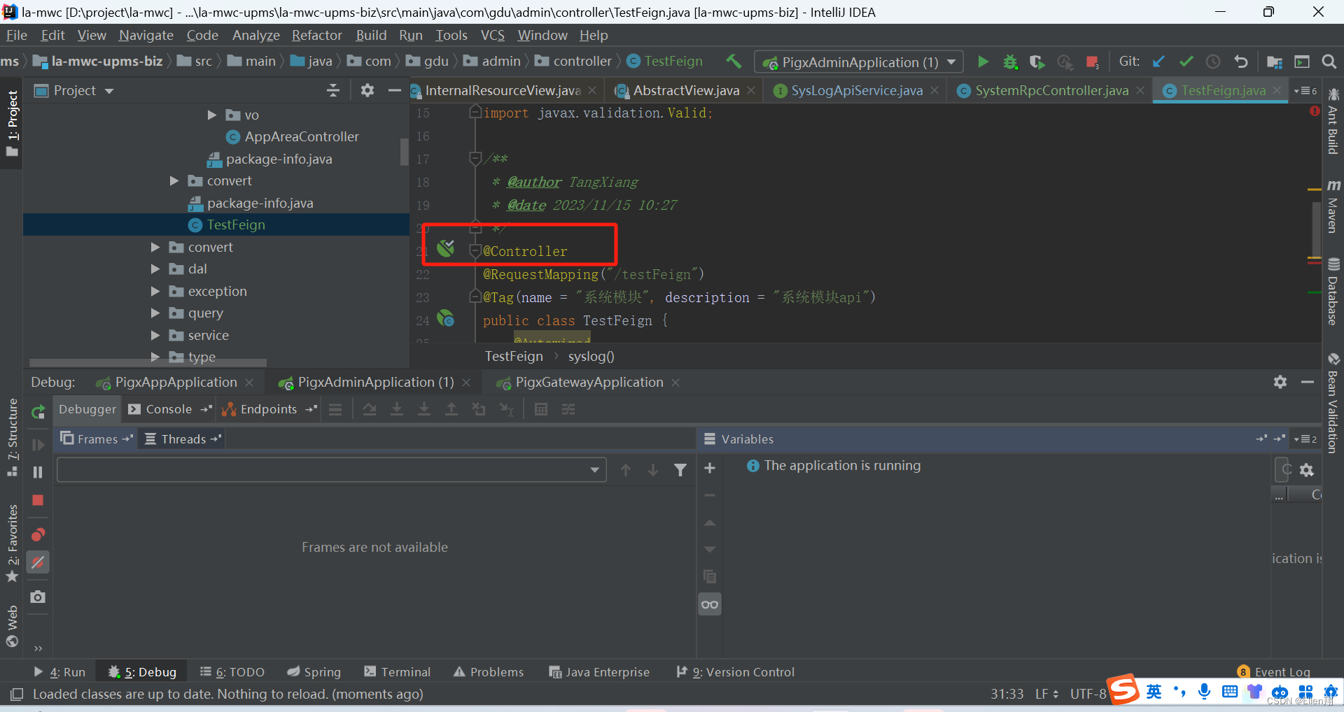Open the Analyze menu
The width and height of the screenshot is (1344, 712).
256,35
